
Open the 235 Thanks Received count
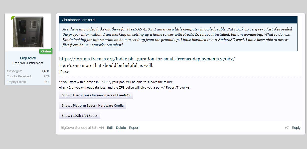click(46, 76)
